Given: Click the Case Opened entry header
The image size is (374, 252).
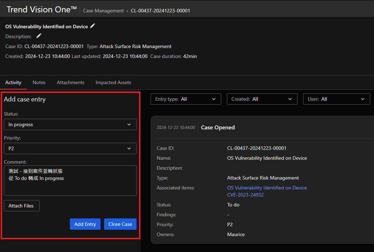Looking at the screenshot, I should (218, 128).
